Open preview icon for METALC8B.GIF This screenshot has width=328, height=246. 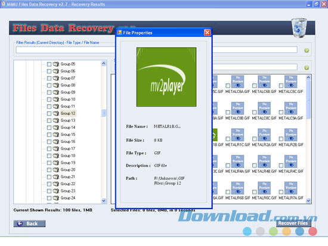(x=237, y=108)
